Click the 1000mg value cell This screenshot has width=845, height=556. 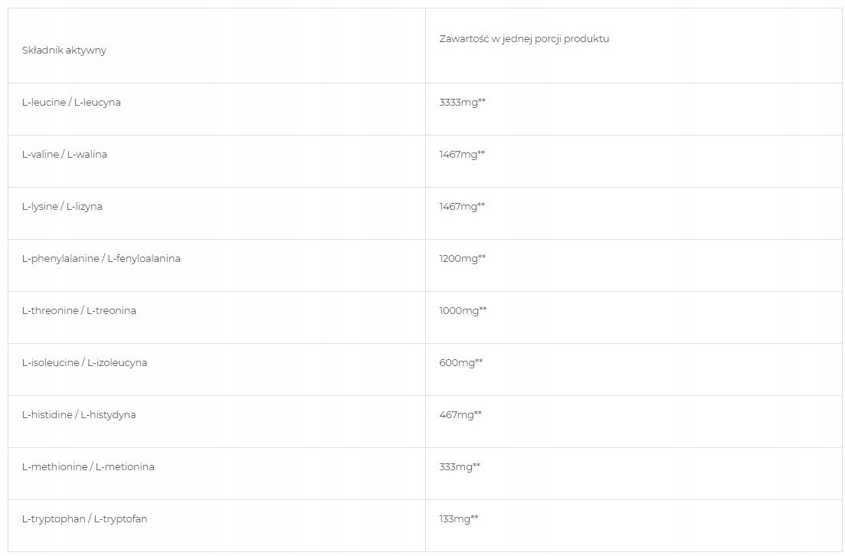[463, 311]
